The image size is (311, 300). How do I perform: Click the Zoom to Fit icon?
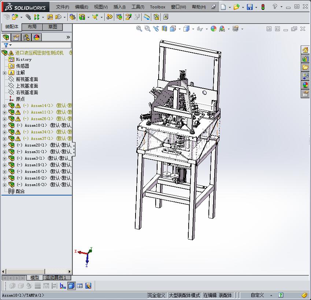tap(139, 29)
